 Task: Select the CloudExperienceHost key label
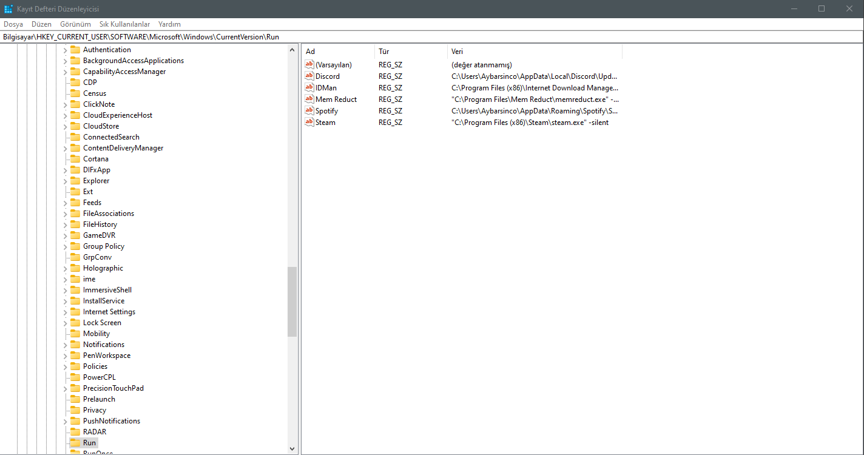pos(118,115)
